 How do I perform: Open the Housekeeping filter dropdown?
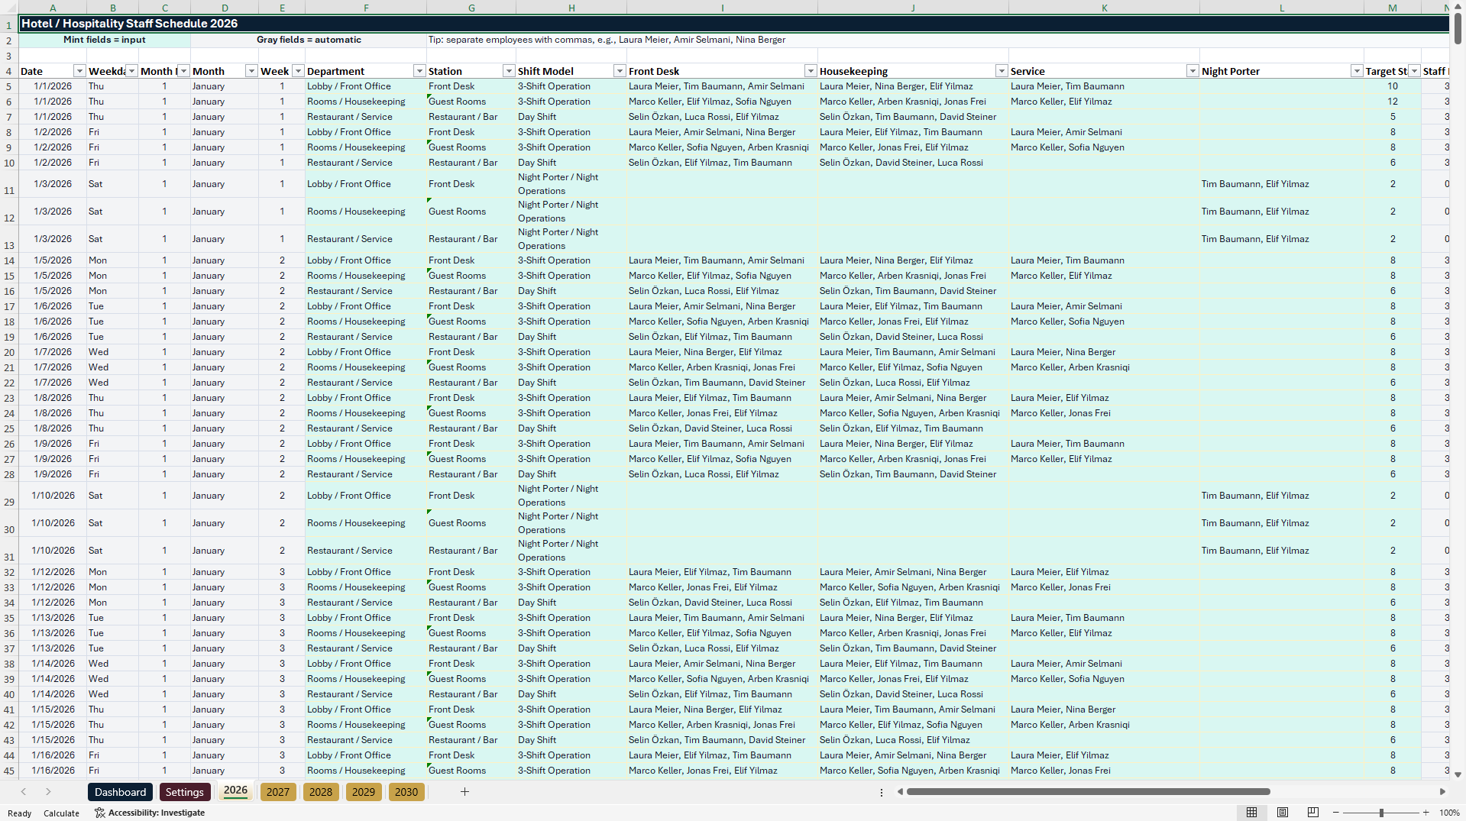[x=1001, y=71]
